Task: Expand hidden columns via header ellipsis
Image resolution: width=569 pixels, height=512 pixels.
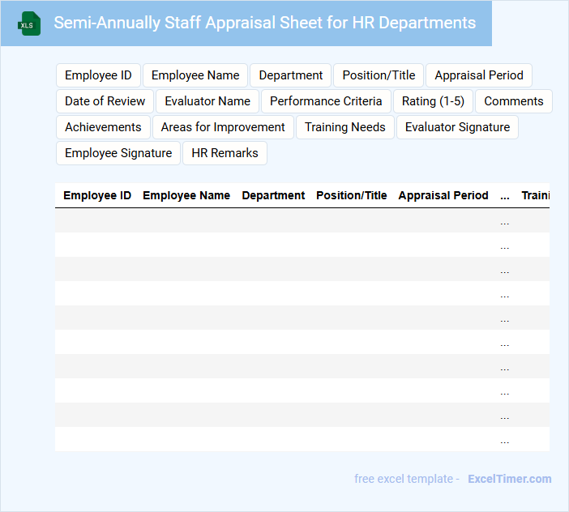Action: [505, 196]
